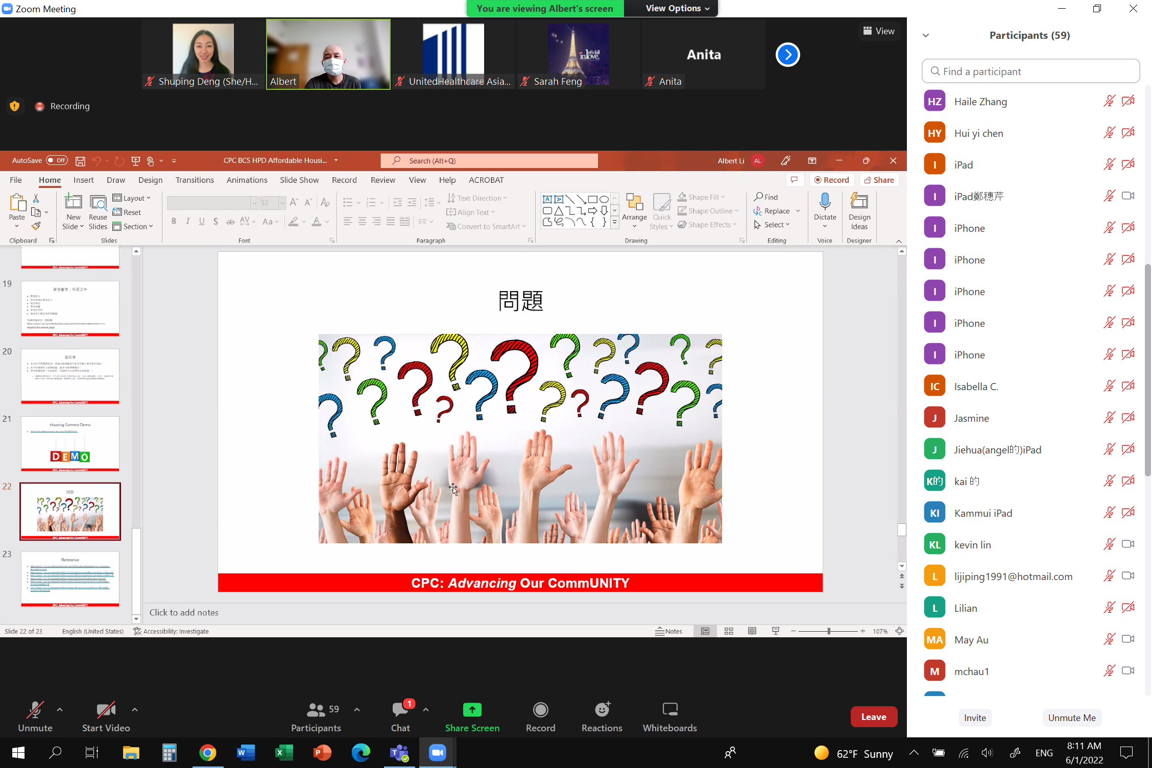Expand View Options dropdown
Viewport: 1152px width, 768px height.
(x=678, y=8)
